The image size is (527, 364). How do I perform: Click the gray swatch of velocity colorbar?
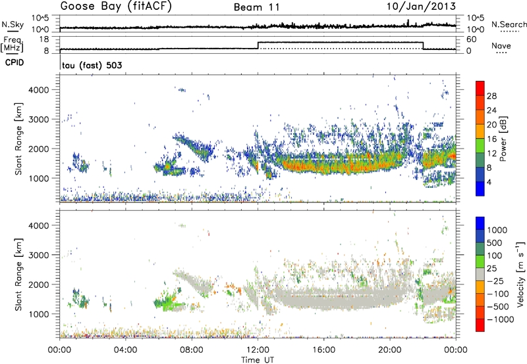(480, 274)
